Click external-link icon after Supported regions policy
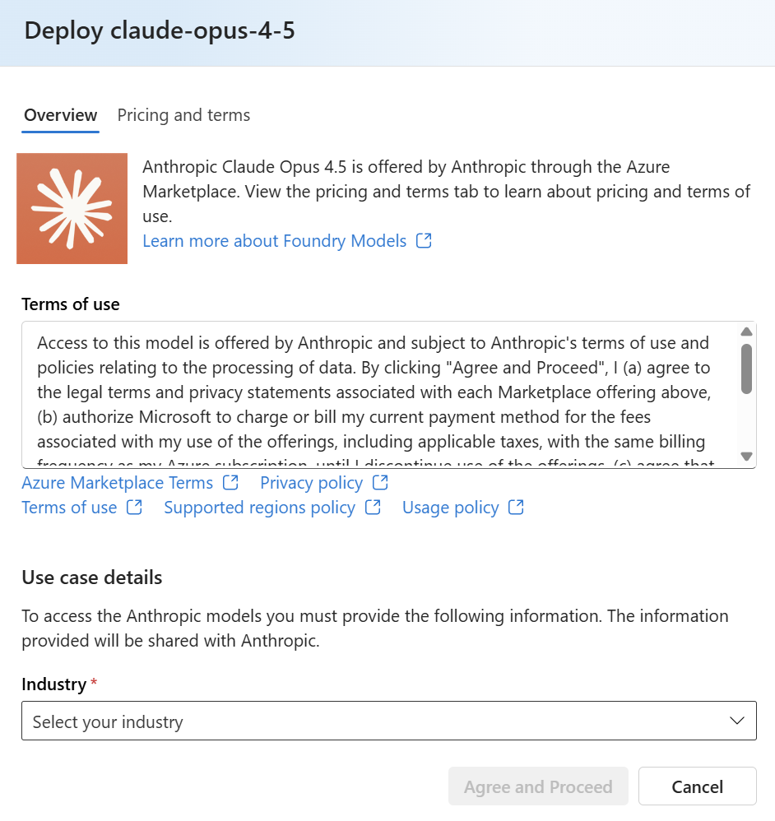Image resolution: width=775 pixels, height=821 pixels. click(x=373, y=508)
